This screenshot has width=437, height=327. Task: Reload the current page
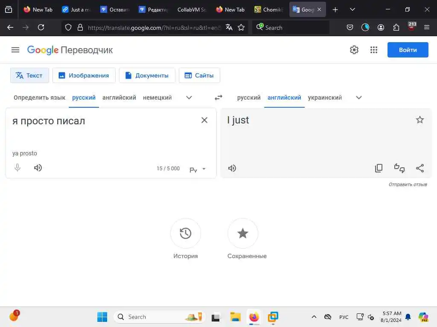[x=41, y=27]
